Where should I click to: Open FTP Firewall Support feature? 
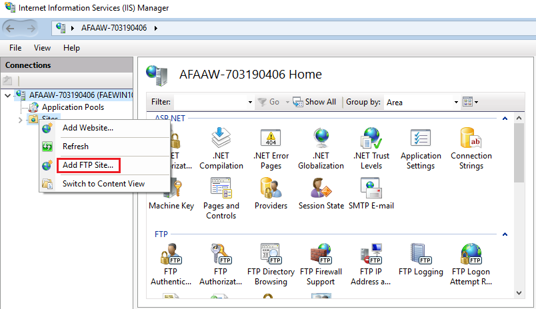(321, 264)
